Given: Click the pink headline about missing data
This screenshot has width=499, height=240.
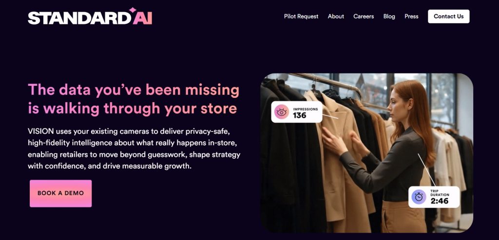Looking at the screenshot, I should point(134,99).
